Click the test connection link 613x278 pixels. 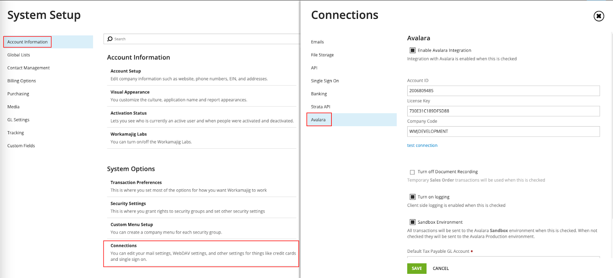[422, 145]
